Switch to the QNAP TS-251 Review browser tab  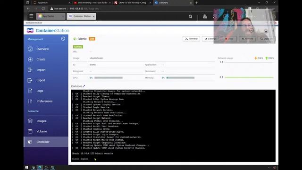(x=132, y=3)
